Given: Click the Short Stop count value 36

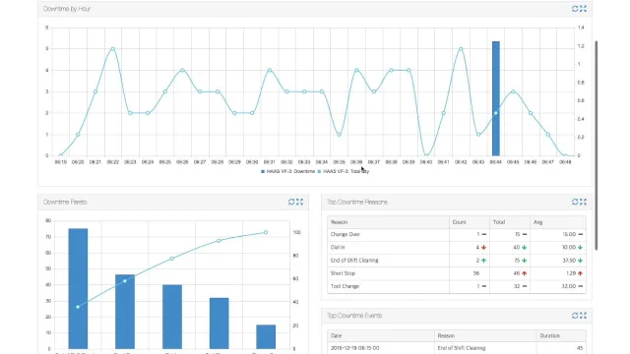Looking at the screenshot, I should click(476, 273).
